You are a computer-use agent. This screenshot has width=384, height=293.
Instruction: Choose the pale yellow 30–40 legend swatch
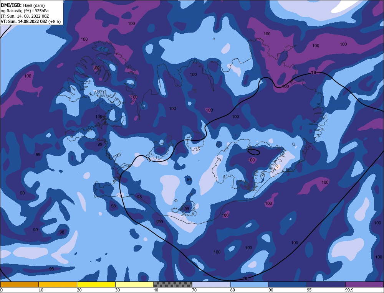point(134,285)
